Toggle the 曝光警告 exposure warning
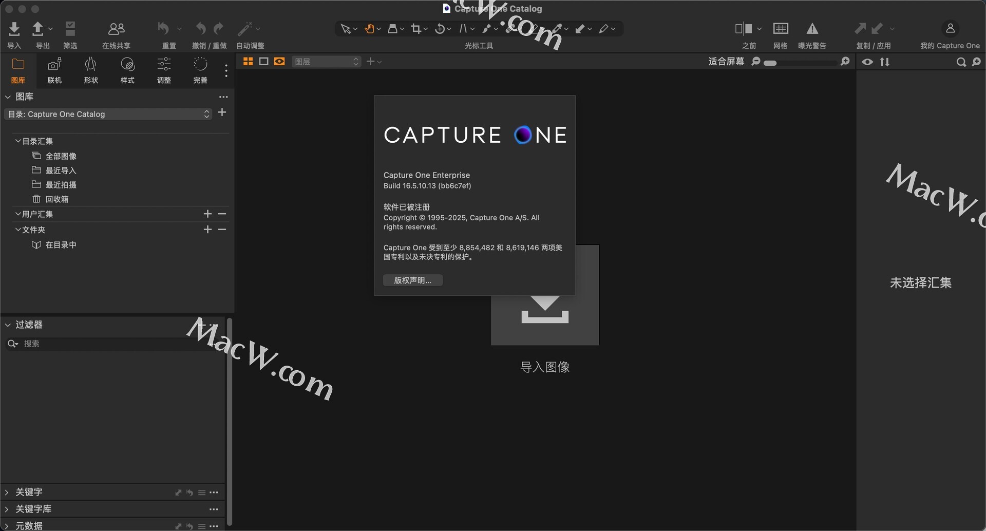986x531 pixels. tap(812, 29)
